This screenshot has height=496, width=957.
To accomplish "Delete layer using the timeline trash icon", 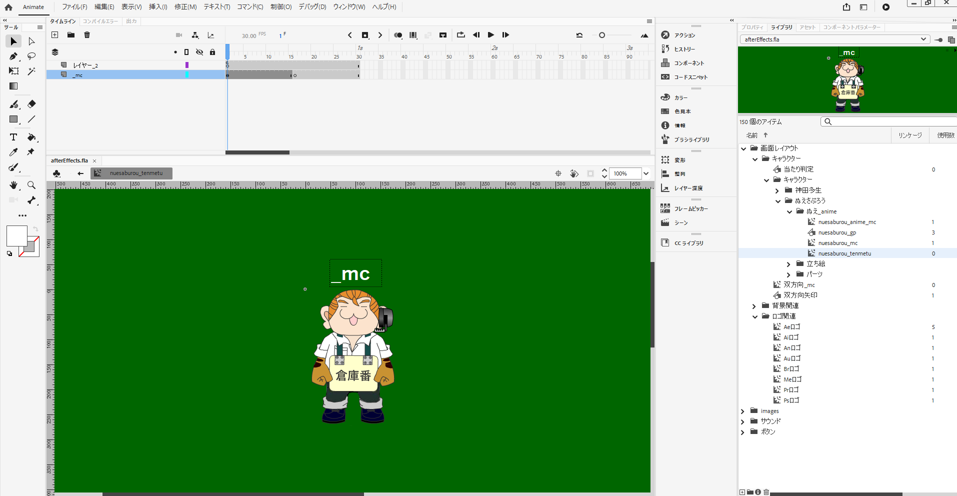I will coord(87,35).
